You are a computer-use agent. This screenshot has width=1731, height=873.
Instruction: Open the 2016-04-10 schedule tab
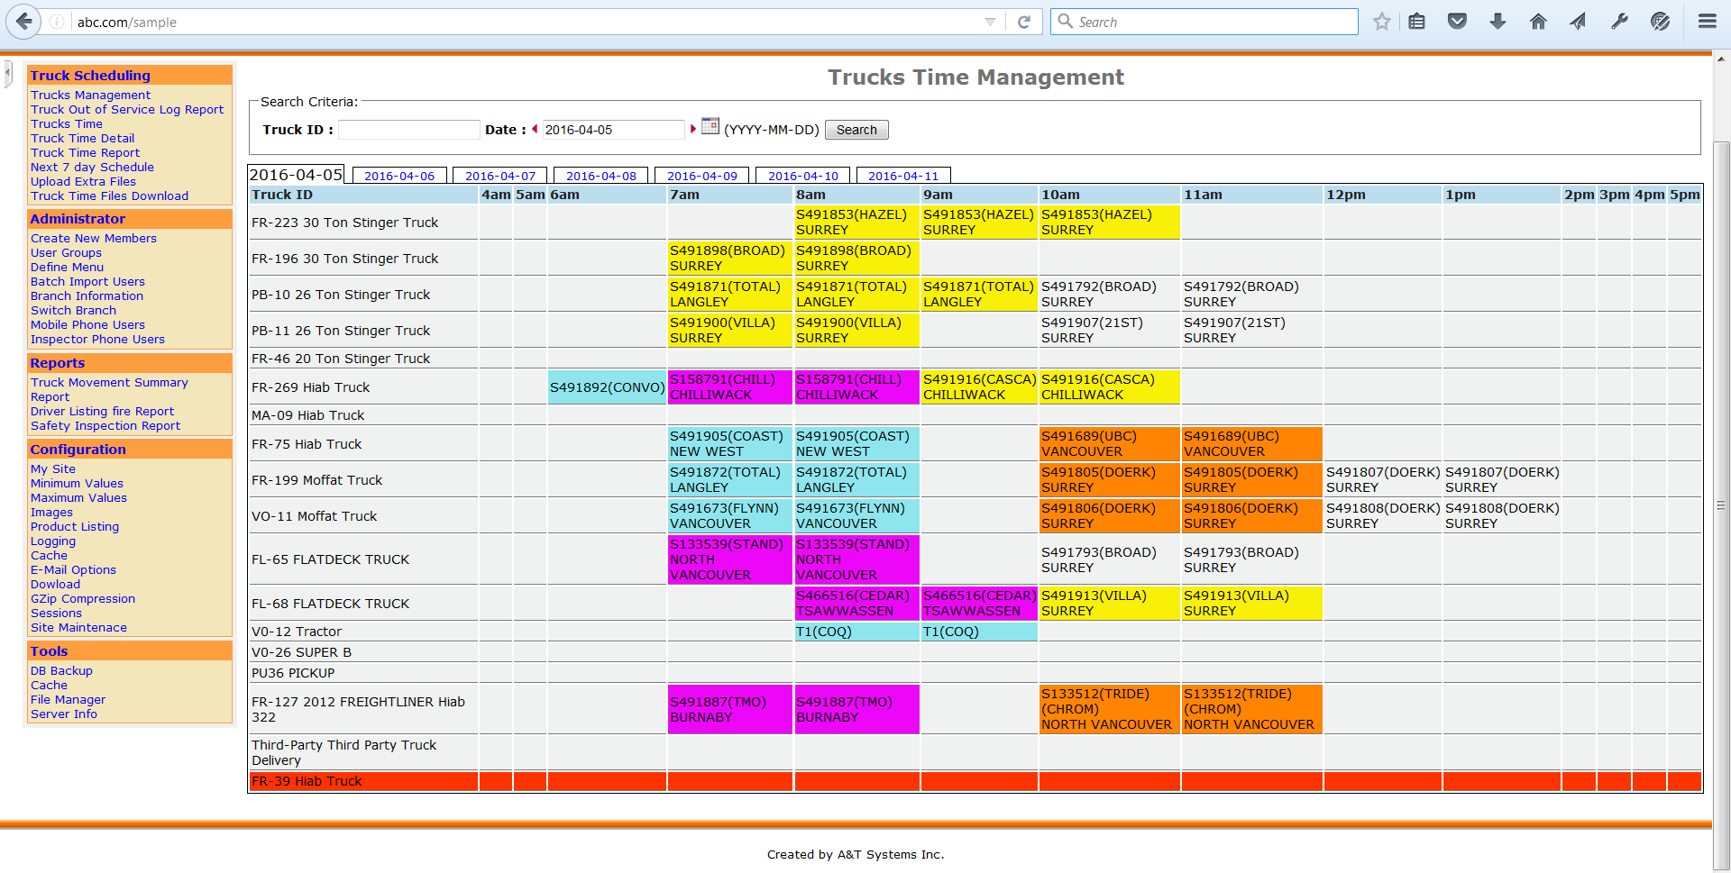click(802, 175)
